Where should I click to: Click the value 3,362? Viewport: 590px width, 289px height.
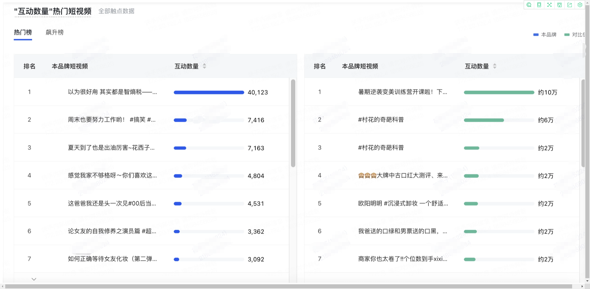[256, 232]
